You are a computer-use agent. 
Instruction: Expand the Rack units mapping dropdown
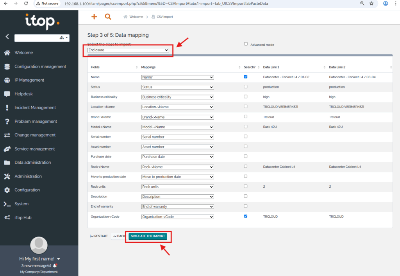point(177,187)
